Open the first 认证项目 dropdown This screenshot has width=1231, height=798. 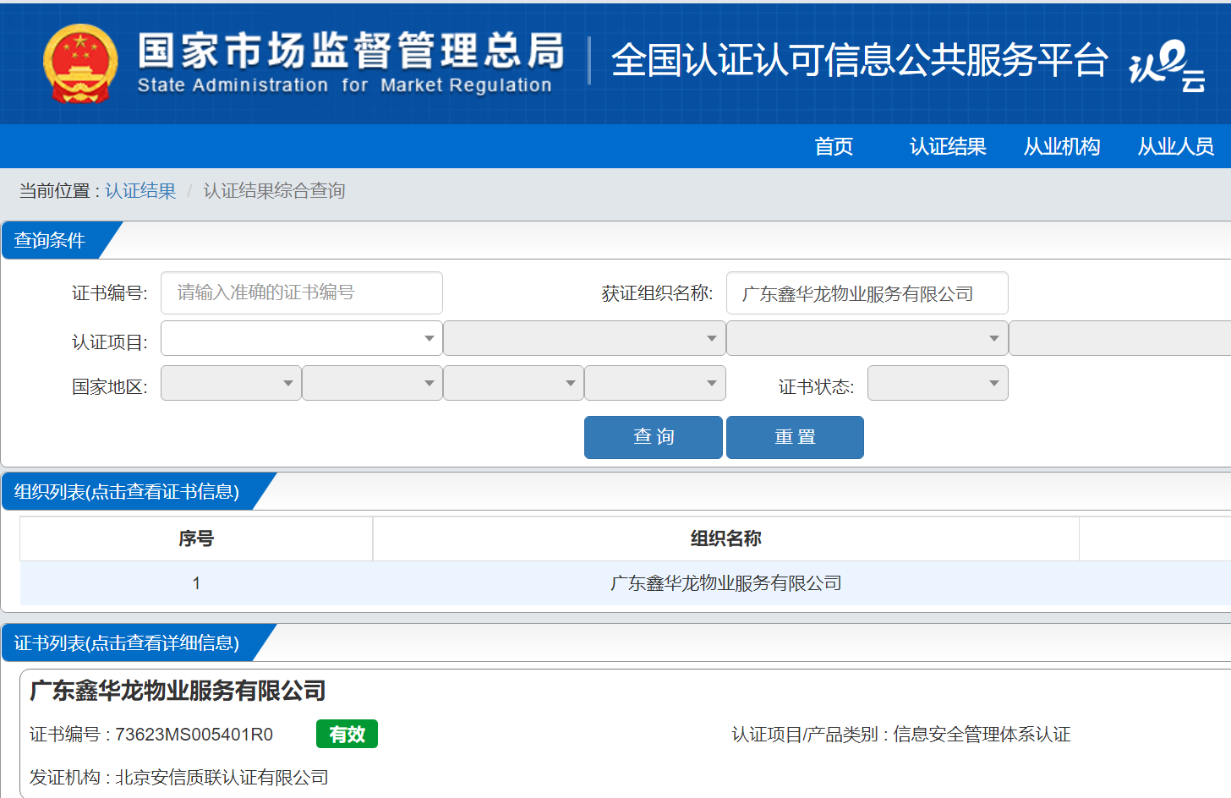click(302, 338)
